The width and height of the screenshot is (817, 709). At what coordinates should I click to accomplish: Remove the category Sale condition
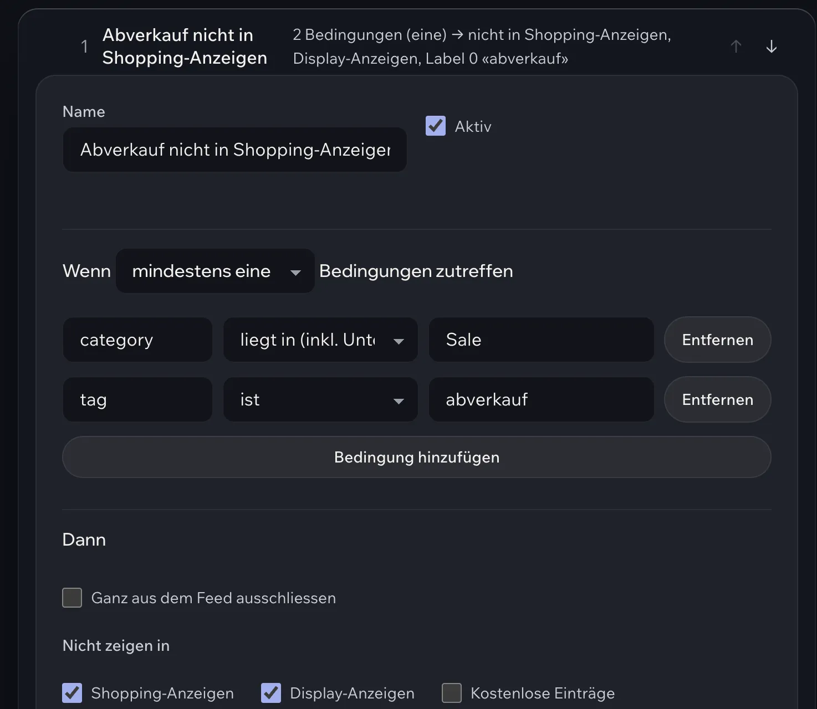tap(717, 340)
